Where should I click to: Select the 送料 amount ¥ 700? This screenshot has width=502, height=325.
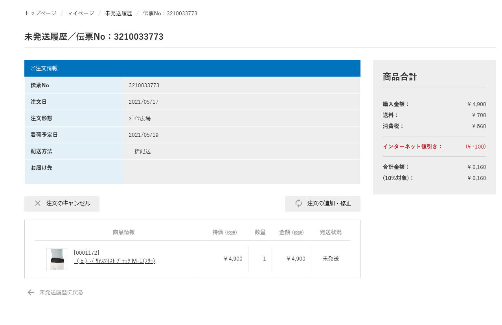[x=479, y=115]
